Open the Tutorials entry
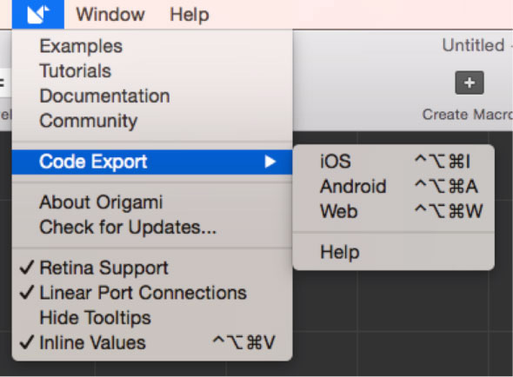The height and width of the screenshot is (377, 513). [152, 71]
